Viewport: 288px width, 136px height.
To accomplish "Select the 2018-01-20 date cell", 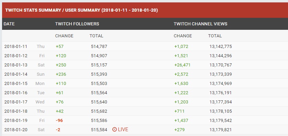I will pos(15,130).
